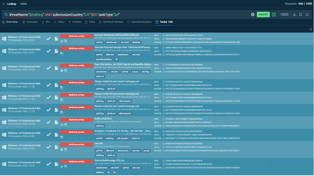Viewport: 314px width, 176px height.
Task: Switch to the Overview tab
Action: click(10, 22)
